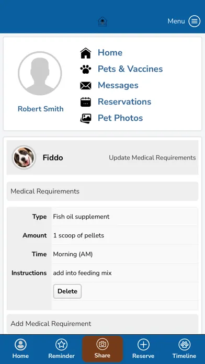Tap the Reserve plus tab
Viewport: 205px width, 364px height.
(x=143, y=349)
